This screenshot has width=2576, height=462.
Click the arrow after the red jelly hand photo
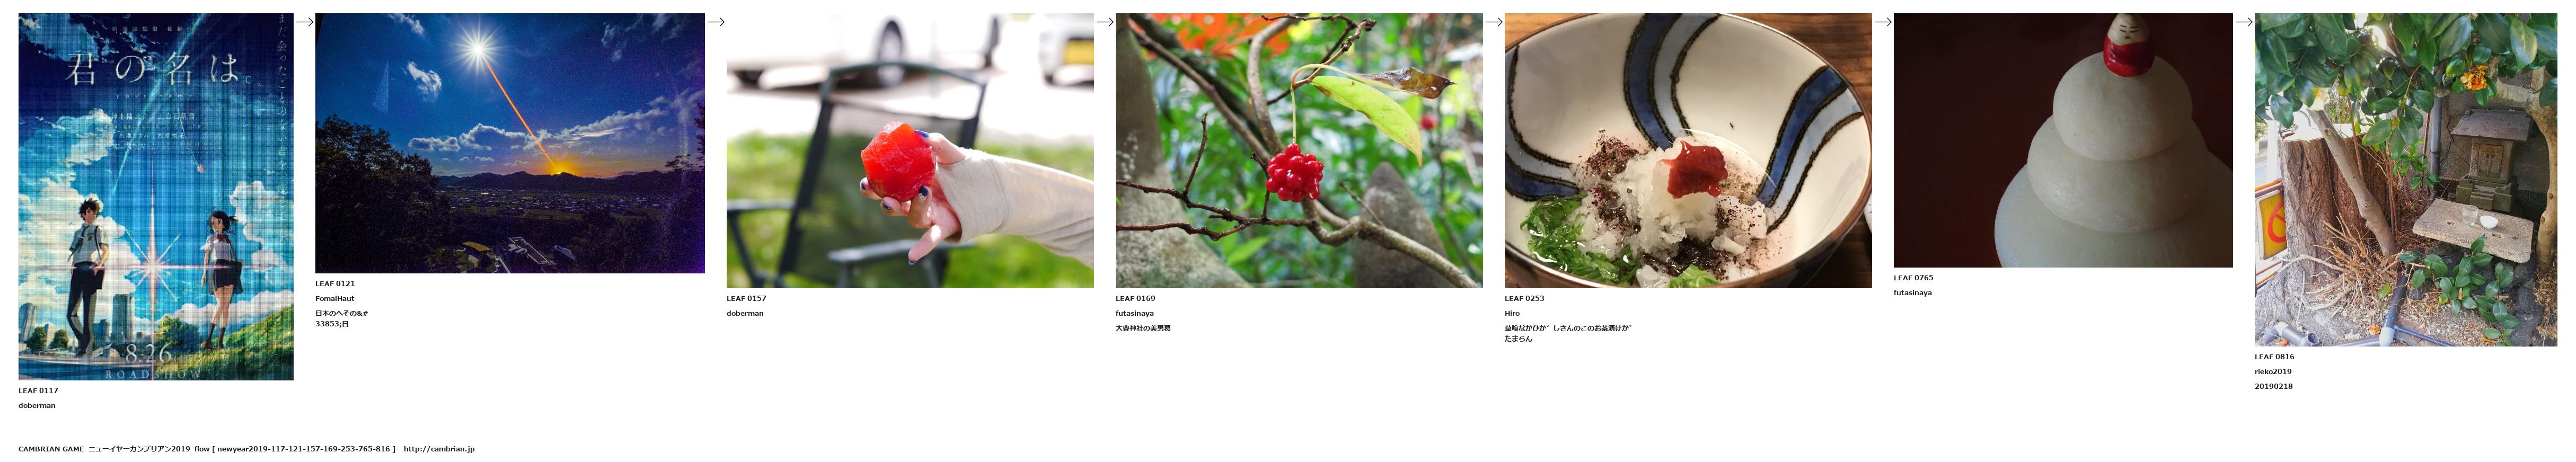(1105, 22)
